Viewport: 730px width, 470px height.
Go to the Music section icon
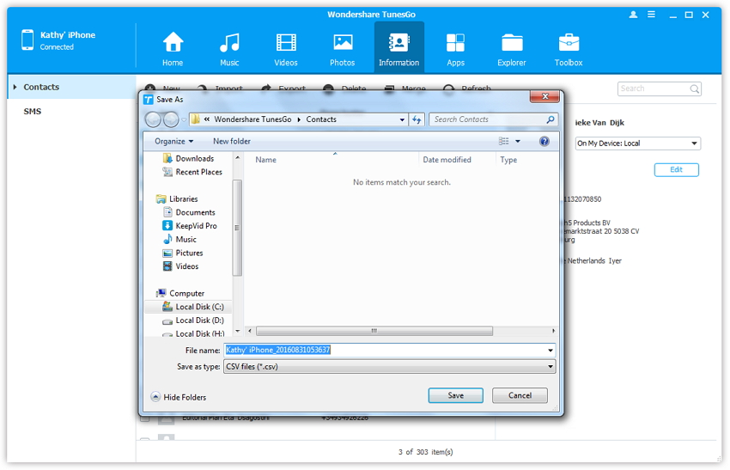pyautogui.click(x=229, y=43)
